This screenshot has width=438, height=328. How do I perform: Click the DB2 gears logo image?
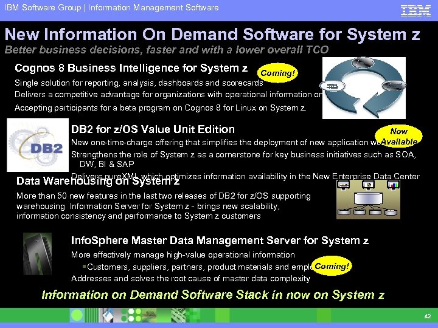pos(38,145)
